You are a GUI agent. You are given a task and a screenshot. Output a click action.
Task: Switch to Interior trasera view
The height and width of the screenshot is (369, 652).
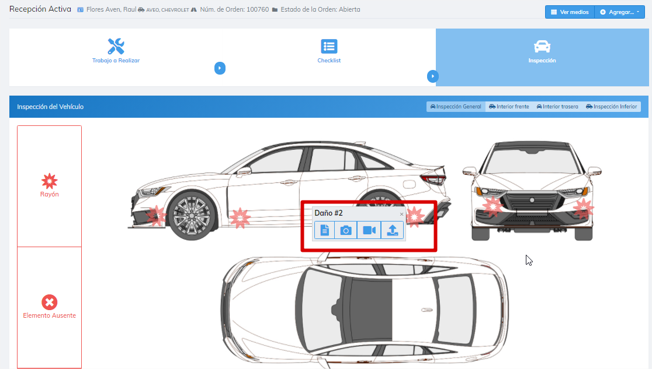(x=557, y=107)
